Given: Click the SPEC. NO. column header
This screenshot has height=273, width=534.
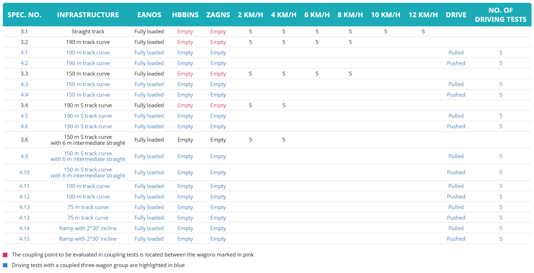Looking at the screenshot, I should tap(24, 15).
